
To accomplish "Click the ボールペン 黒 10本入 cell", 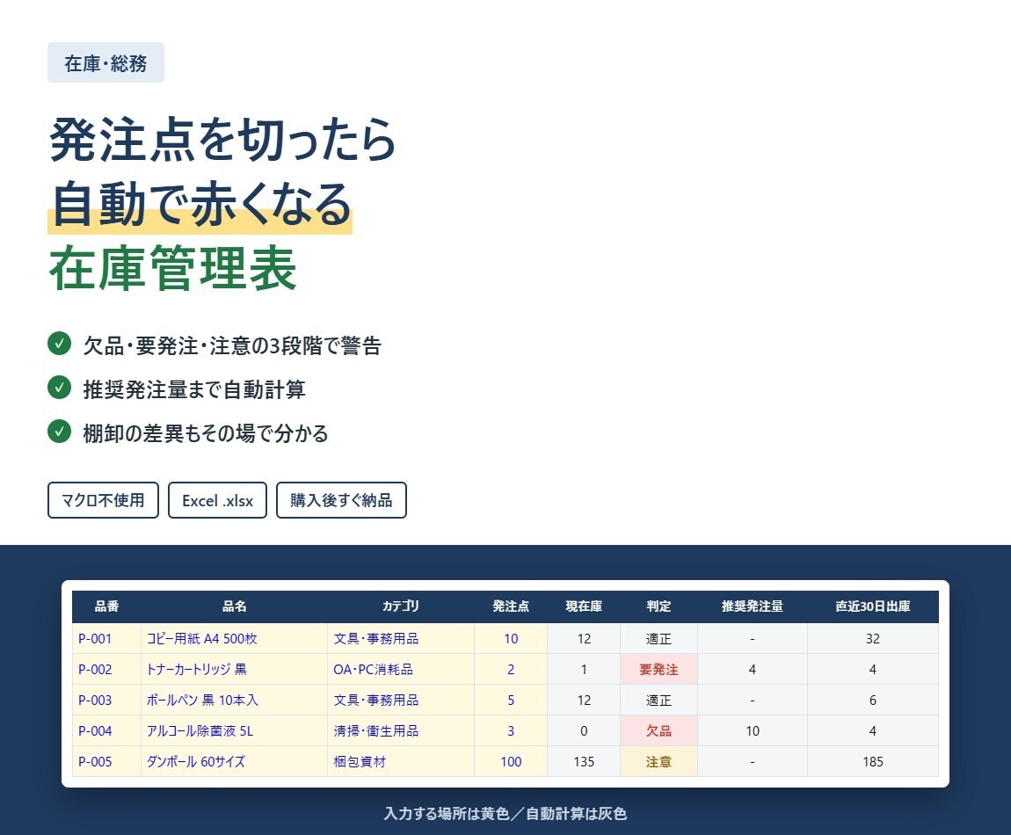I will tap(234, 700).
